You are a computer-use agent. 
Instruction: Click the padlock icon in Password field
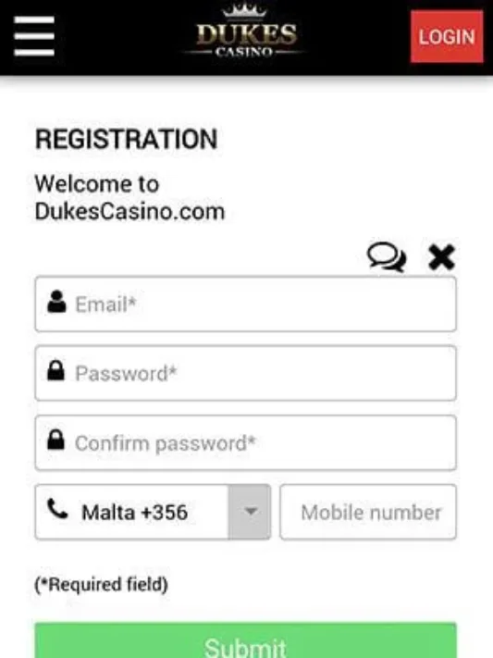(x=55, y=370)
